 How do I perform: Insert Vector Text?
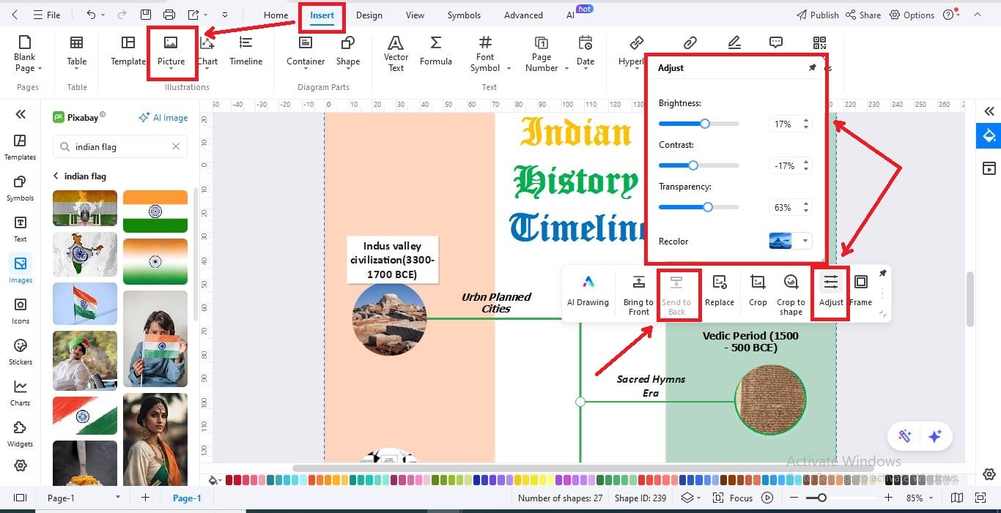396,53
